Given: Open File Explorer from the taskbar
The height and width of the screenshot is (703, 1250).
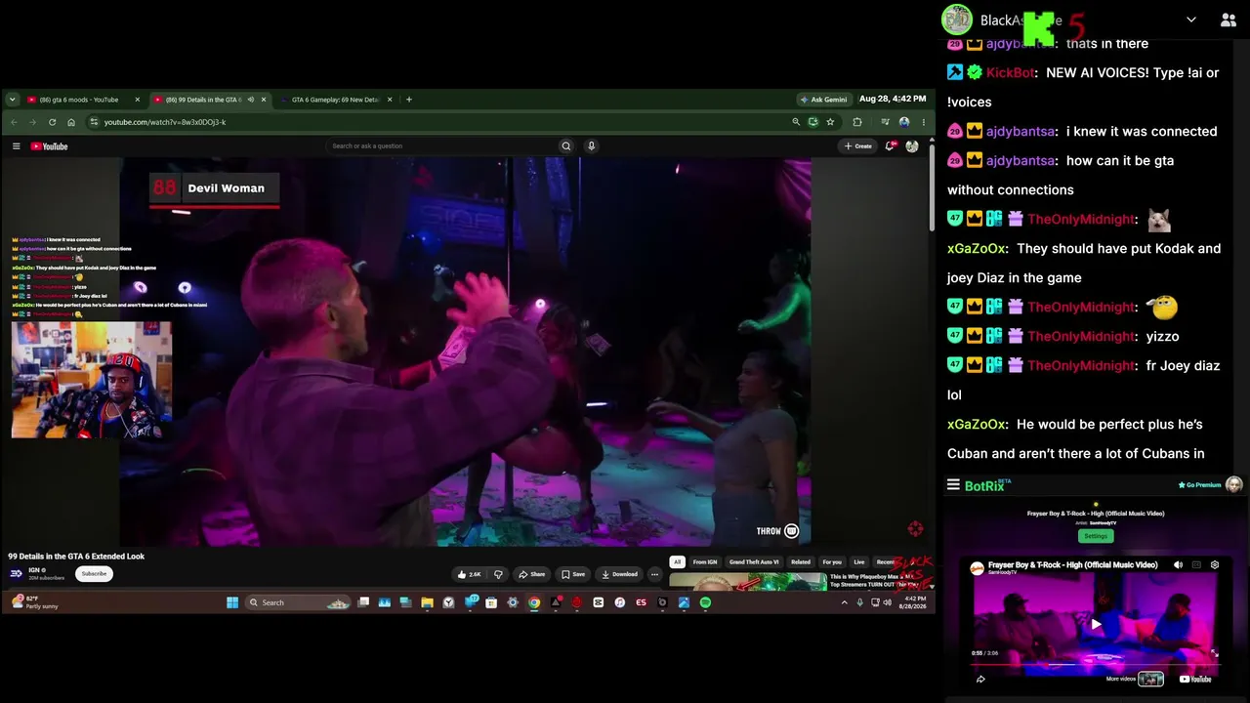Looking at the screenshot, I should (427, 602).
